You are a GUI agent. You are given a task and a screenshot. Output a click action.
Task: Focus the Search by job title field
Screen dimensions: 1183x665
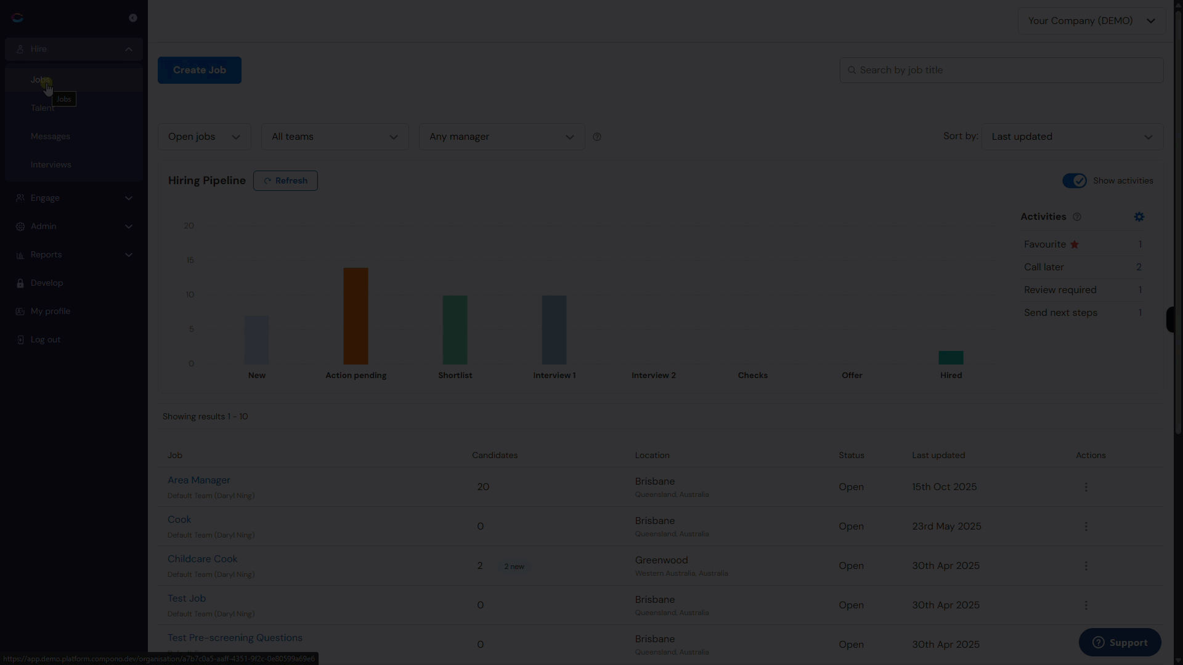point(1002,70)
